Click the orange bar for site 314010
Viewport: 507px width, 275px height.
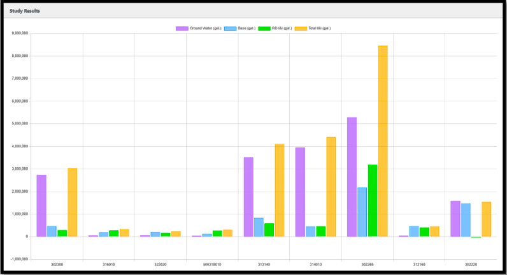[x=331, y=186]
